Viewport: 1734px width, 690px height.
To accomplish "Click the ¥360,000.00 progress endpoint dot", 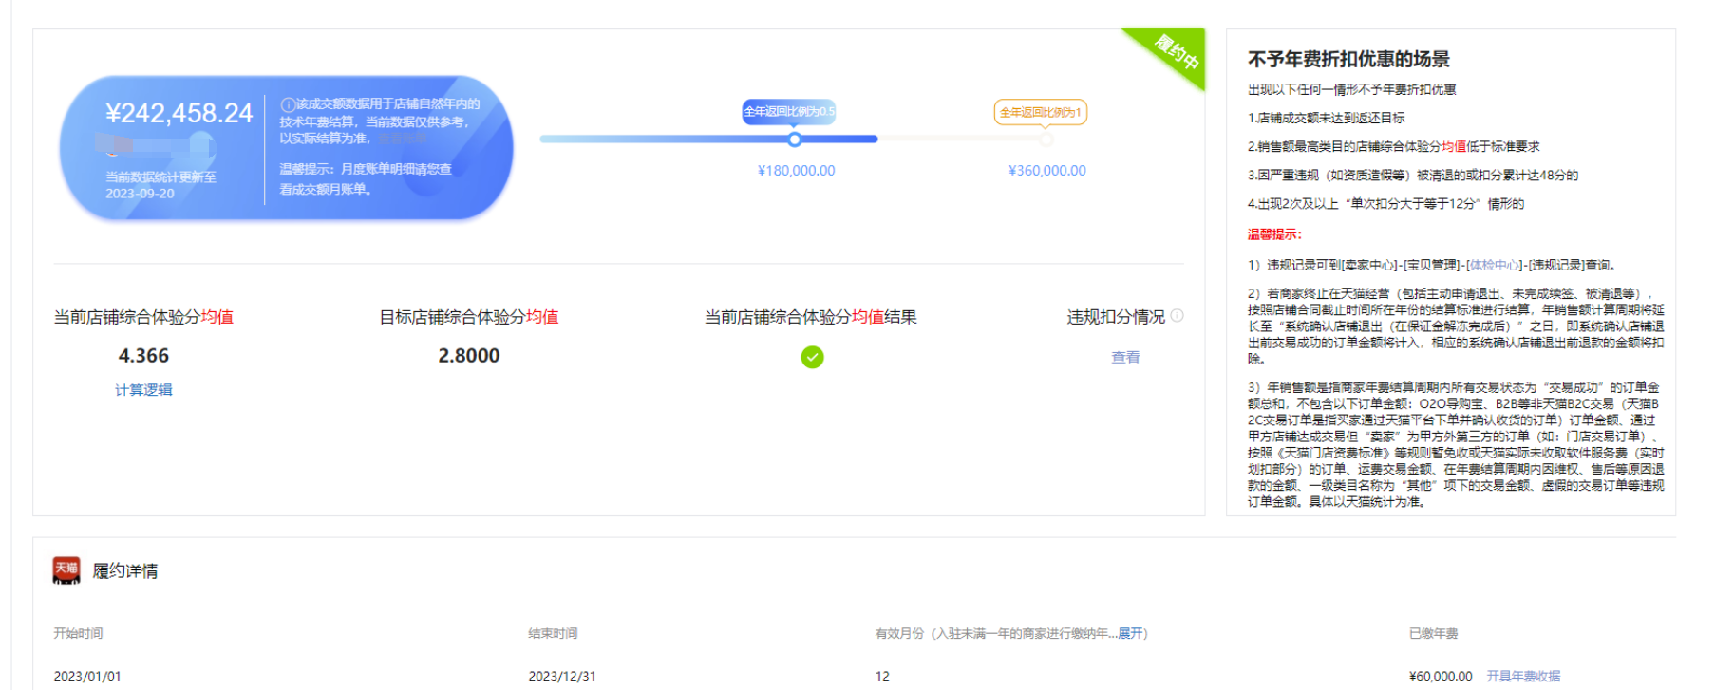I will pos(1046,140).
